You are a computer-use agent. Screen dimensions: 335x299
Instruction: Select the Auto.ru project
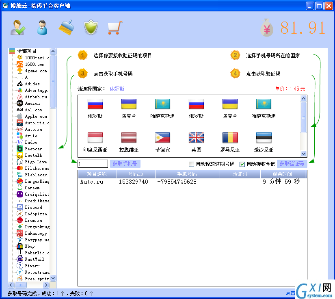[33, 130]
